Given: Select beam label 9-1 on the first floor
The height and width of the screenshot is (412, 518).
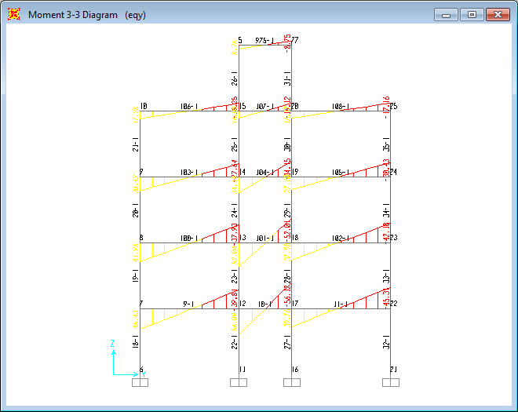Looking at the screenshot, I should pyautogui.click(x=189, y=304).
